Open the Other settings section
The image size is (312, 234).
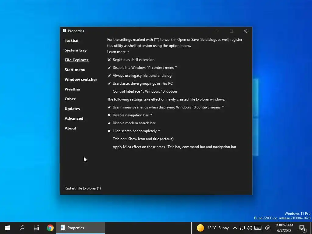(x=70, y=99)
